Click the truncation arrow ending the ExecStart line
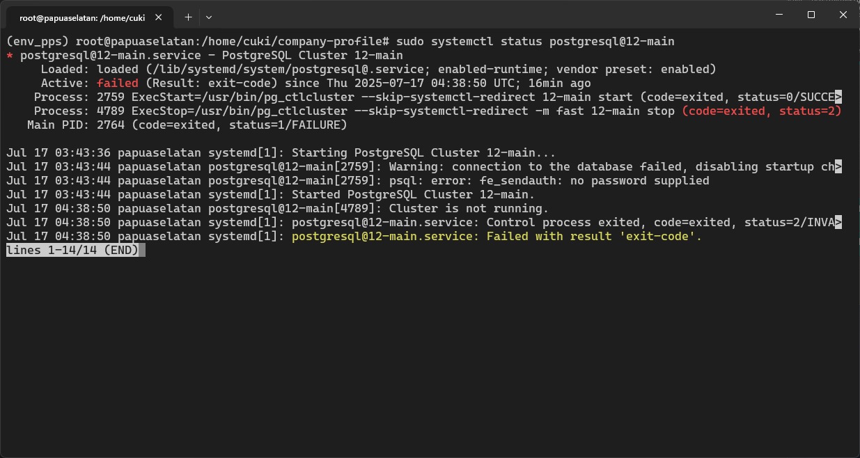The height and width of the screenshot is (458, 860). pos(838,97)
